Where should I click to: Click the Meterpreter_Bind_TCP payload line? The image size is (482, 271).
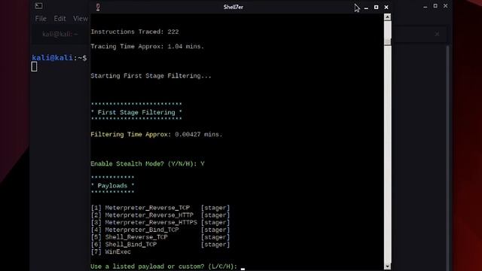click(160, 230)
